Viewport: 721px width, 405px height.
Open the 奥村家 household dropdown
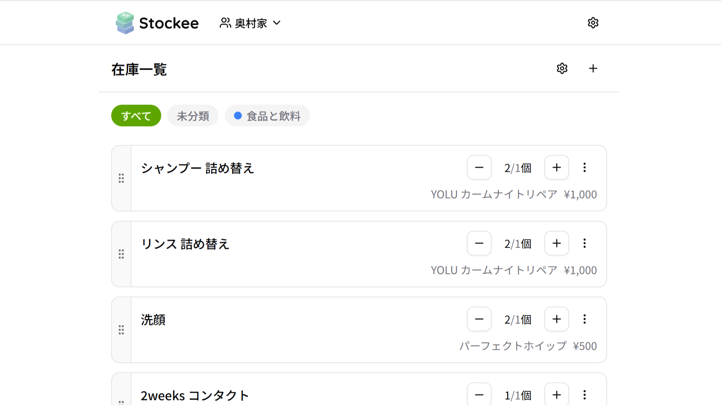tap(250, 23)
